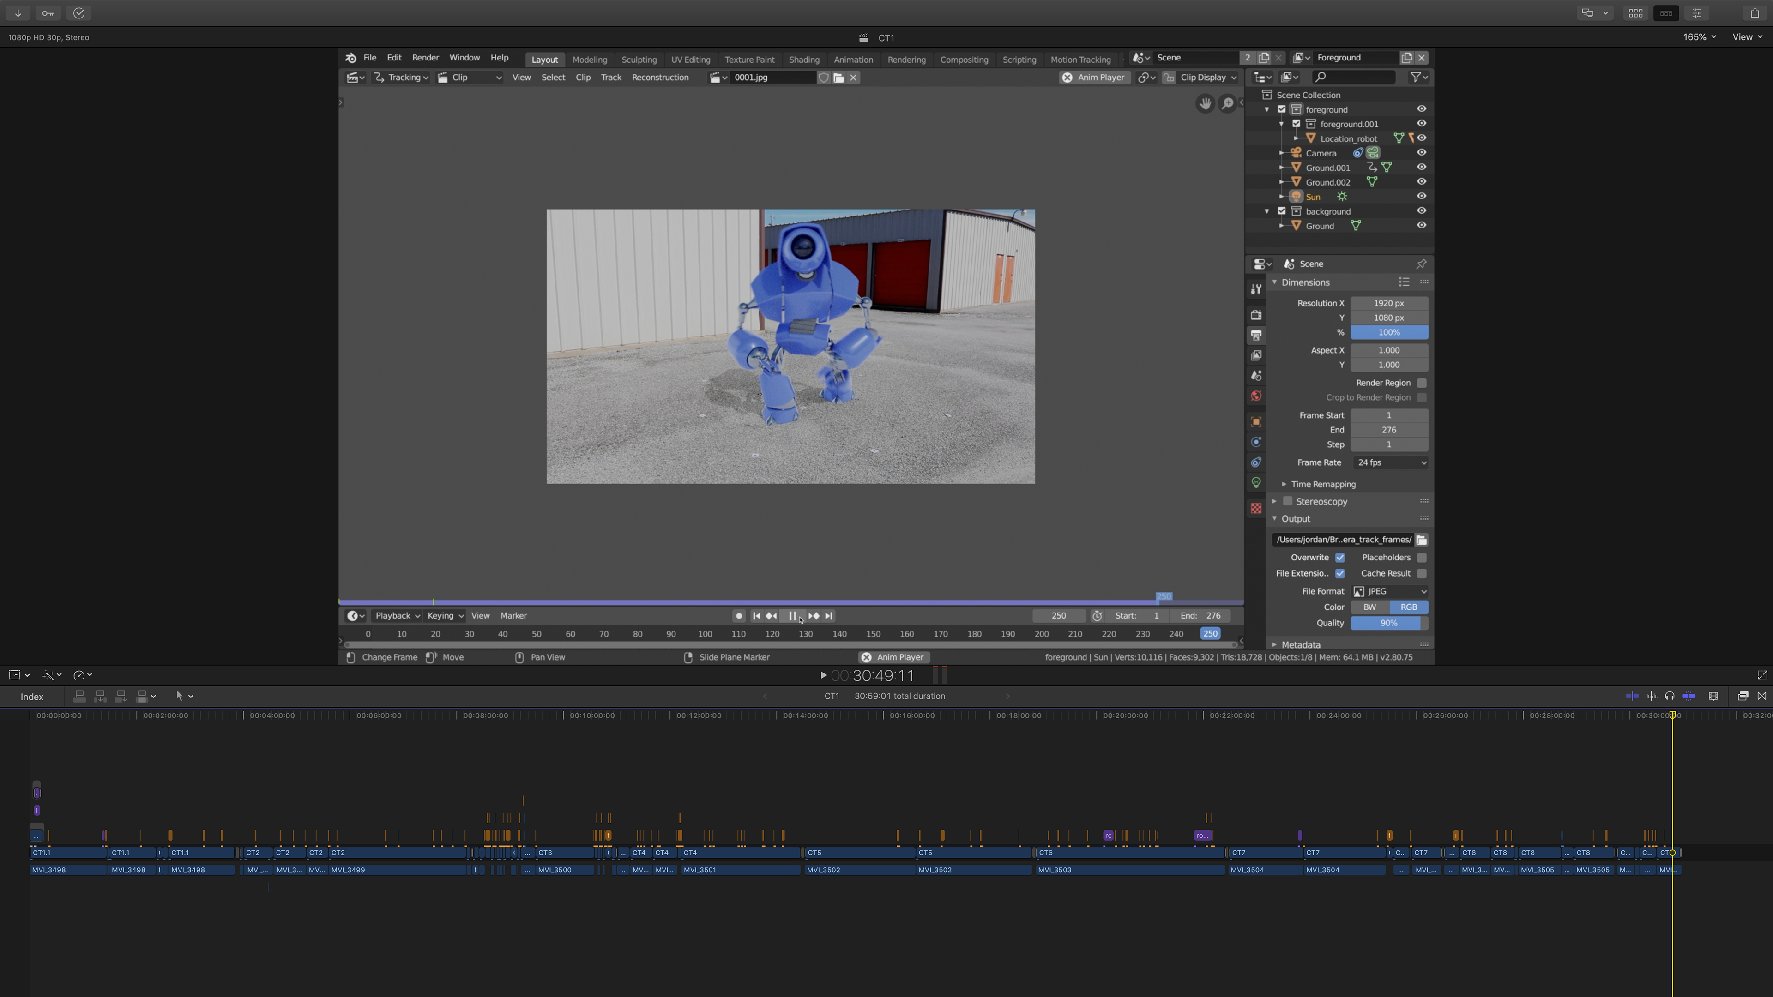Screen dimensions: 1773x997
Task: Hide the Sun object in outliner
Action: (x=1421, y=197)
